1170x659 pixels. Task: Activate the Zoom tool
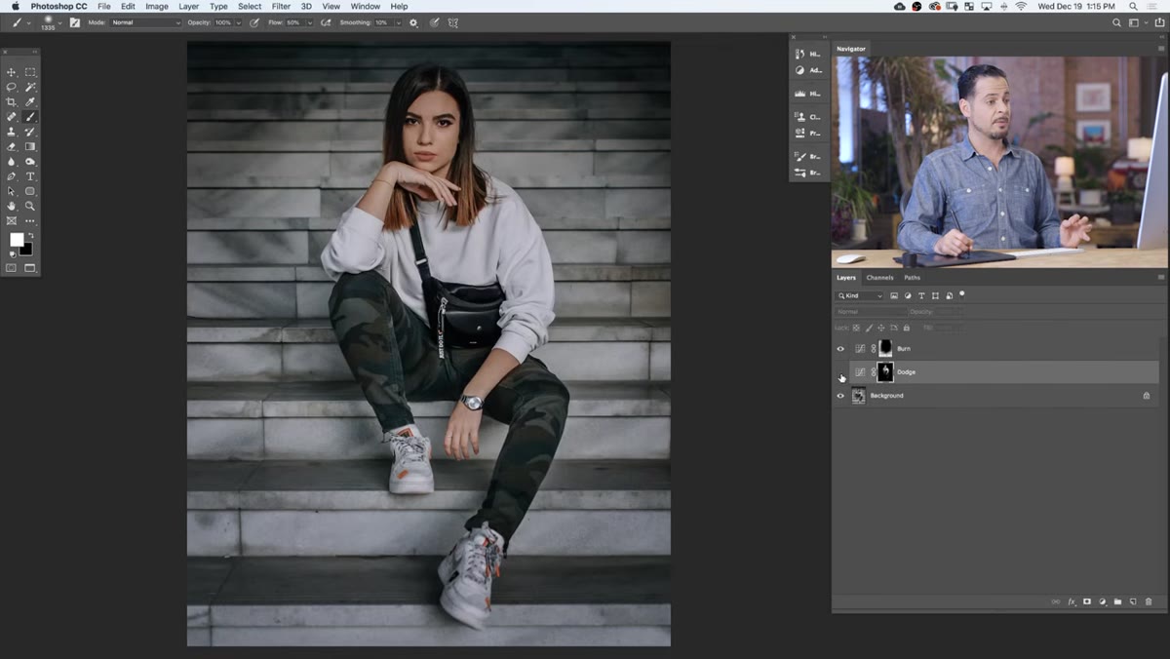tap(30, 206)
